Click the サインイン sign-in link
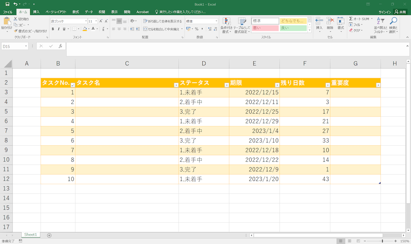411x244 pixels. [385, 12]
